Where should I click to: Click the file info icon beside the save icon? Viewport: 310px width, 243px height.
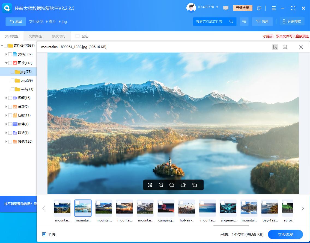275,47
